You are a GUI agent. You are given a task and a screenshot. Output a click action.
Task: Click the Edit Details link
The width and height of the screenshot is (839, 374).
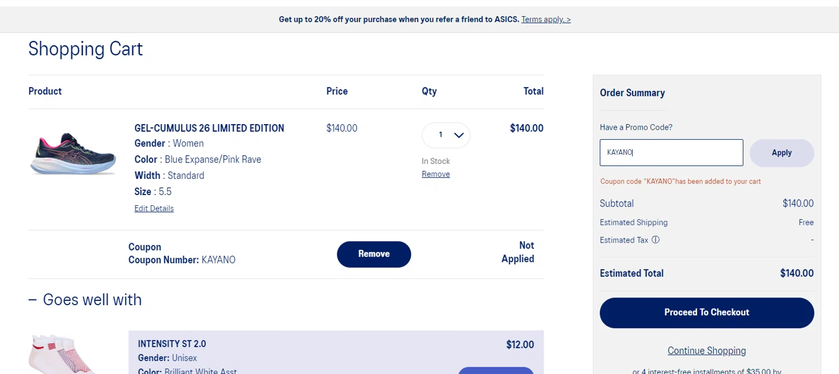(154, 209)
